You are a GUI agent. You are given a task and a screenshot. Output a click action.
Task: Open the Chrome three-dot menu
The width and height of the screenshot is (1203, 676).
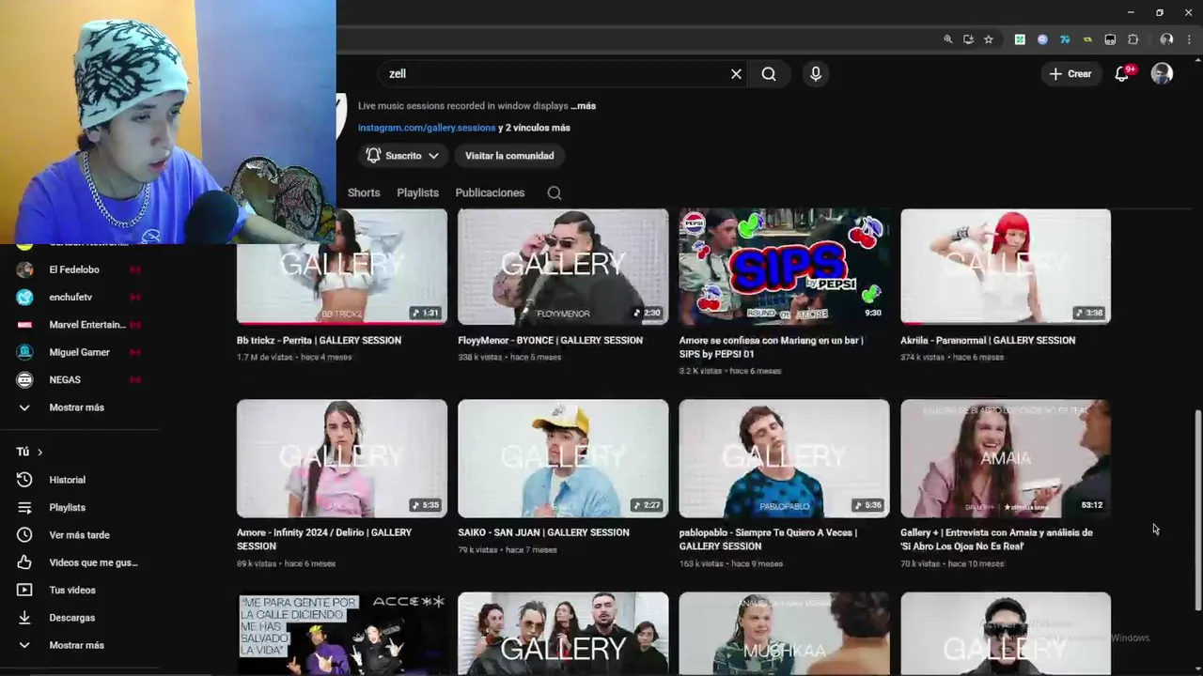(1188, 39)
